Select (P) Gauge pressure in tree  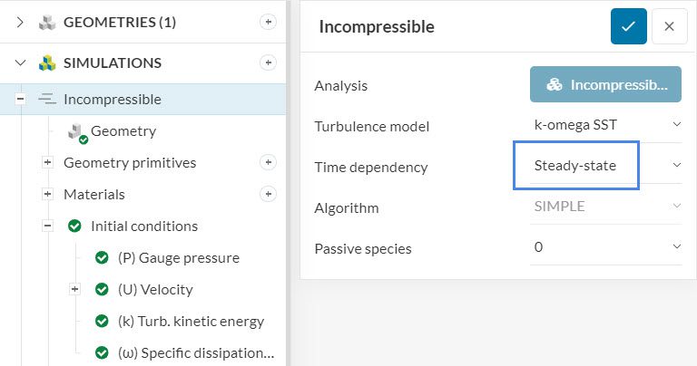pos(178,257)
